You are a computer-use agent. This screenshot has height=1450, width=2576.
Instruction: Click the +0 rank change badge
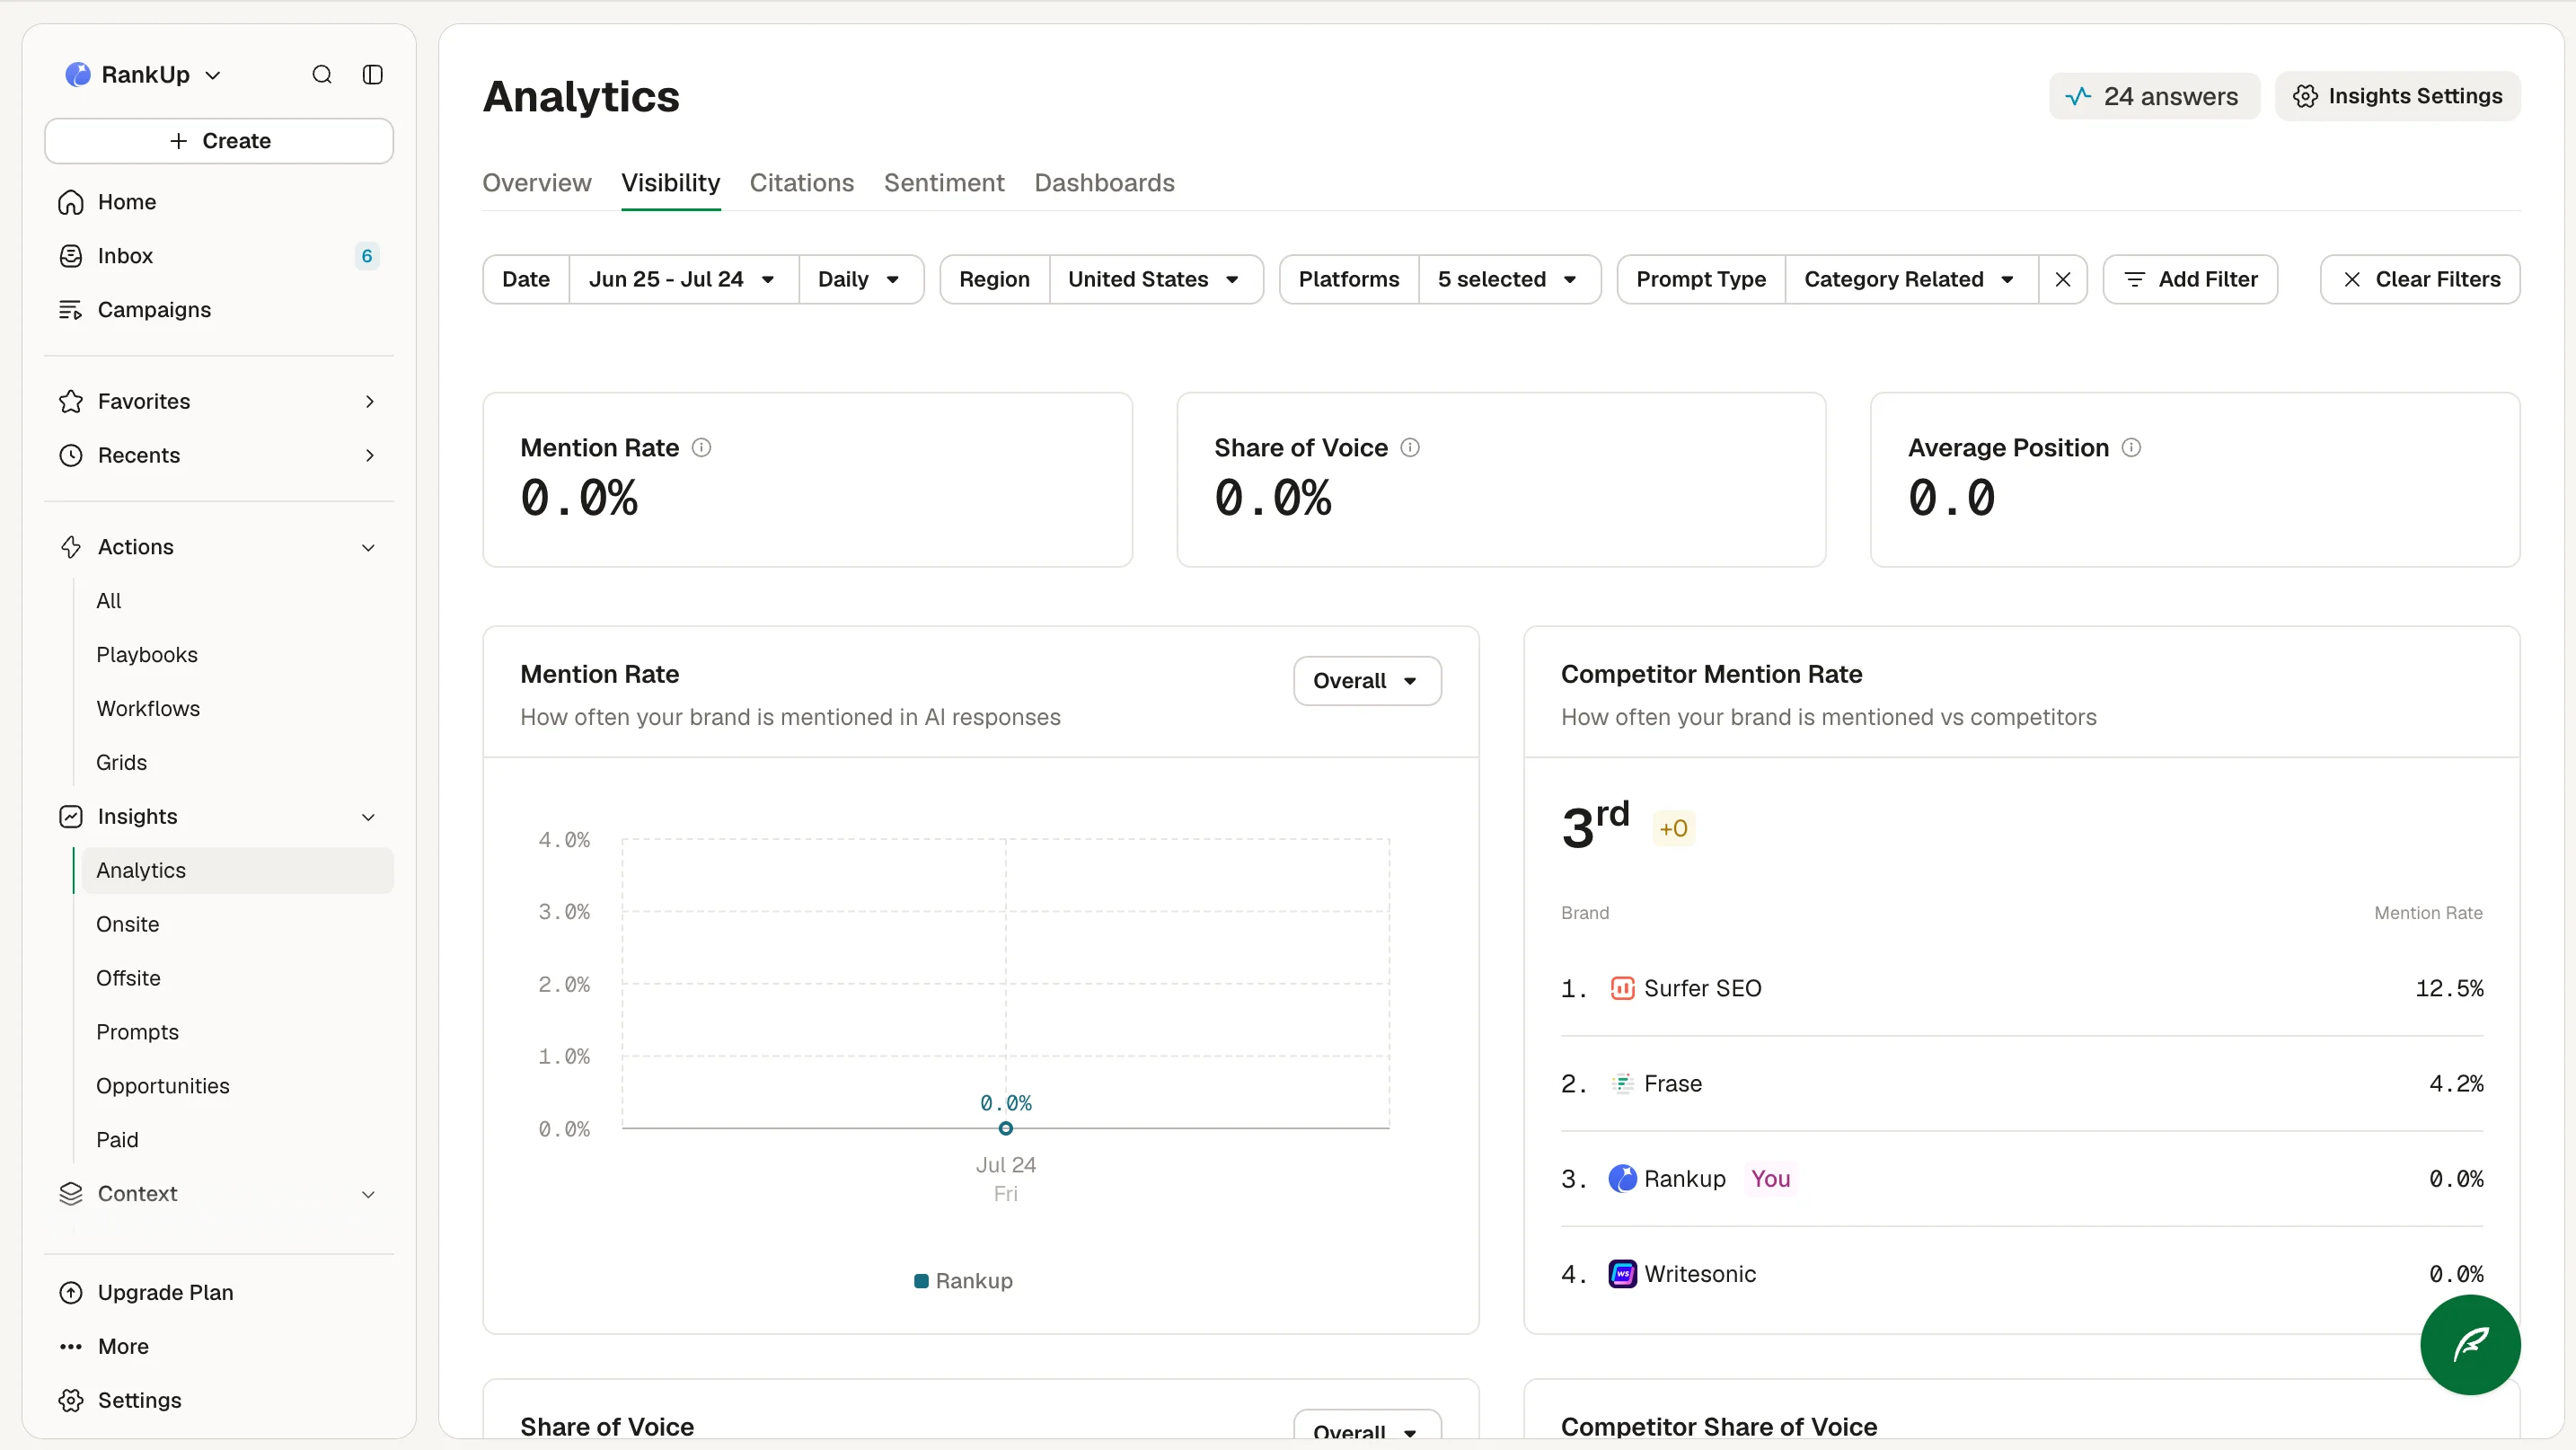pyautogui.click(x=1673, y=829)
